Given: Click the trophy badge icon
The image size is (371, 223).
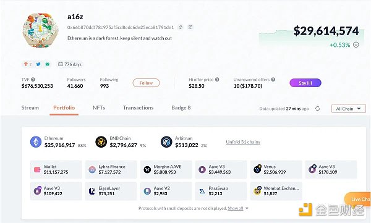Looking at the screenshot, I should 26,64.
